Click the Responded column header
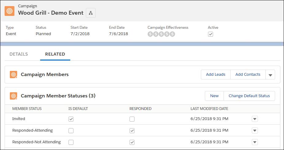Image resolution: width=284 pixels, height=150 pixels. 140,109
